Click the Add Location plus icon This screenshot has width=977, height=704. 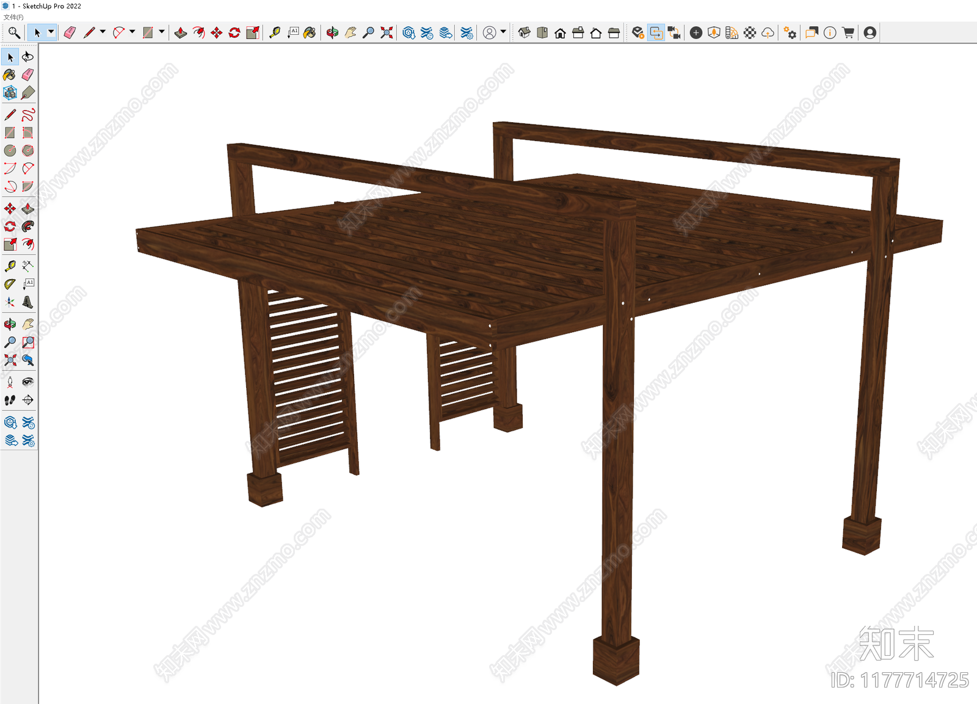click(x=696, y=32)
